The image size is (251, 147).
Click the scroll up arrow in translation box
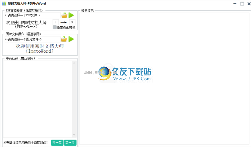74,63
